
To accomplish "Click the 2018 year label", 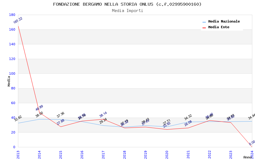I will tap(124, 154).
